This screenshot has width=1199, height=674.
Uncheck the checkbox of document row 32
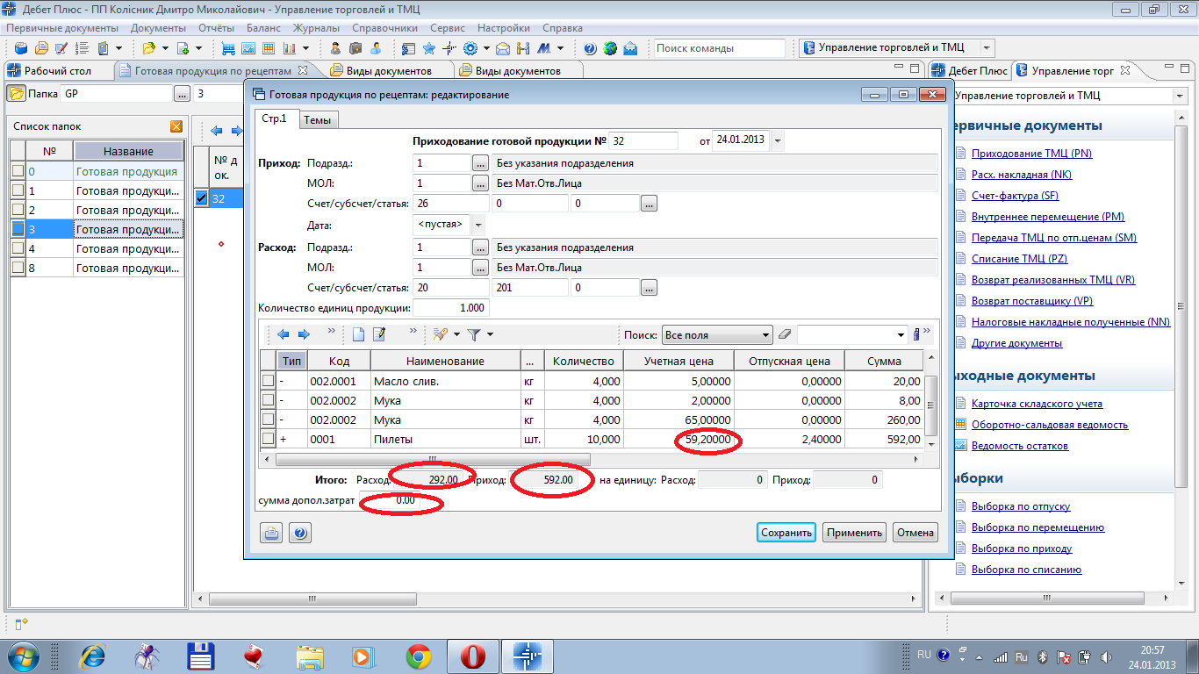[202, 198]
